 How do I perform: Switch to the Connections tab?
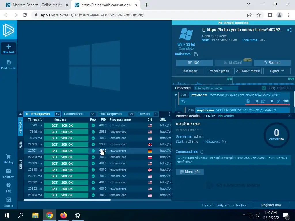(x=79, y=114)
